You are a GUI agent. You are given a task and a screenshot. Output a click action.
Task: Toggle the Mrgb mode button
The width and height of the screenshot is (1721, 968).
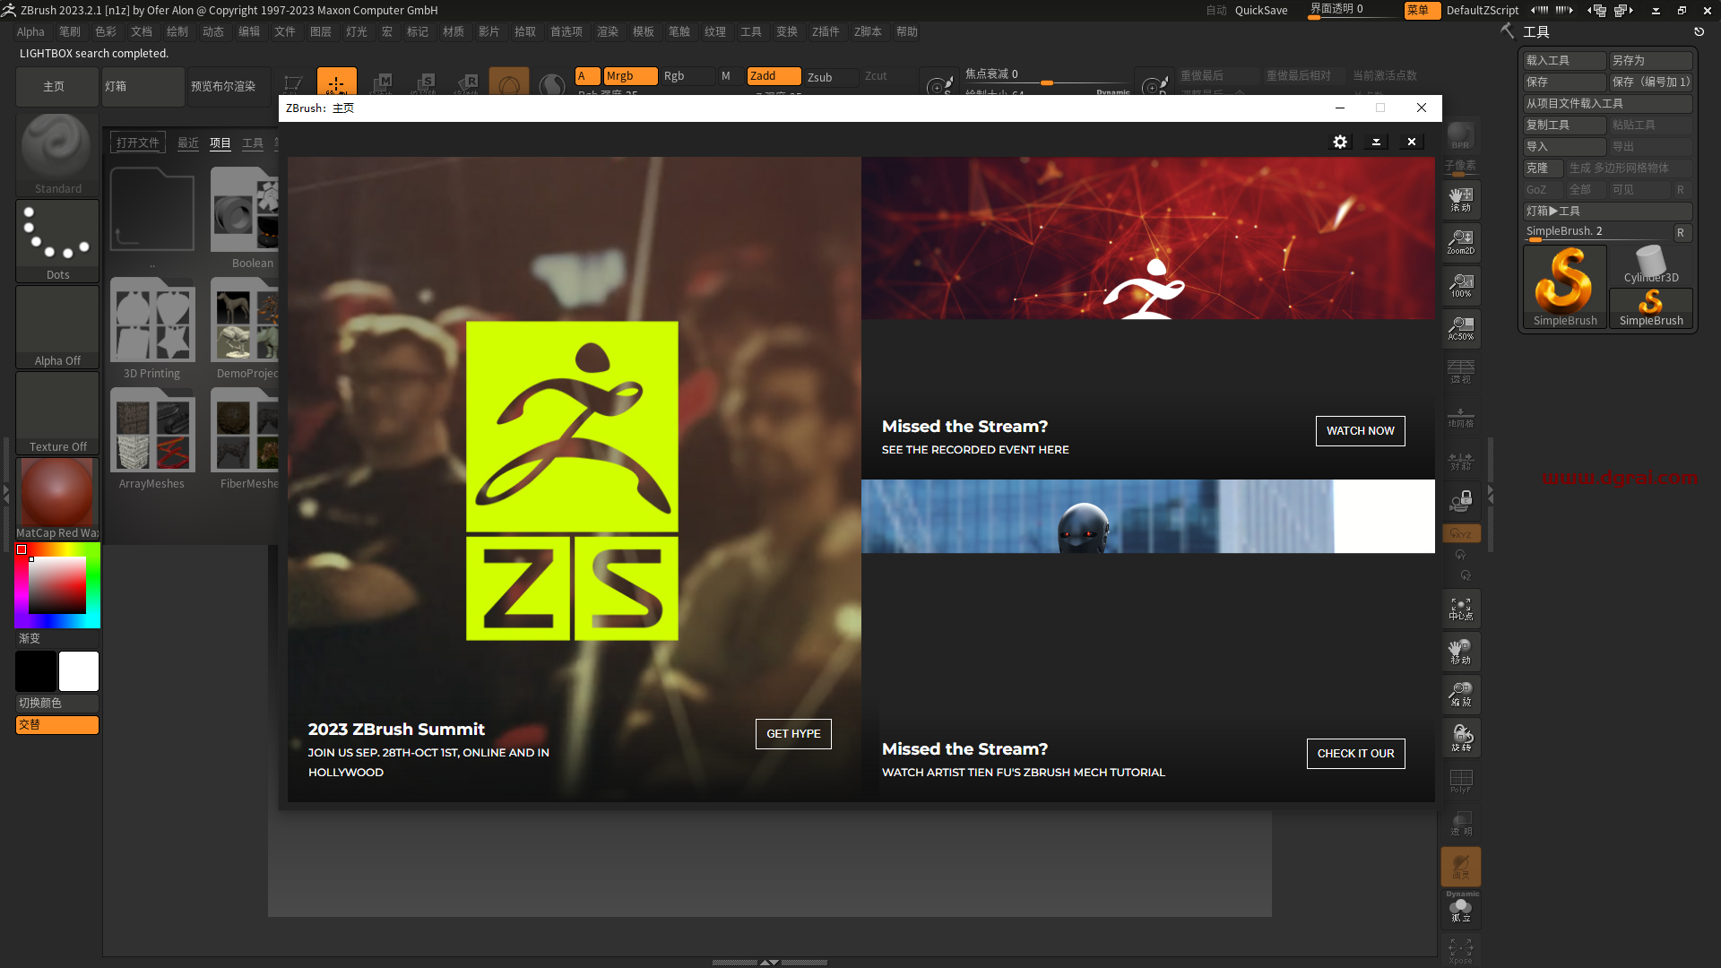click(631, 76)
